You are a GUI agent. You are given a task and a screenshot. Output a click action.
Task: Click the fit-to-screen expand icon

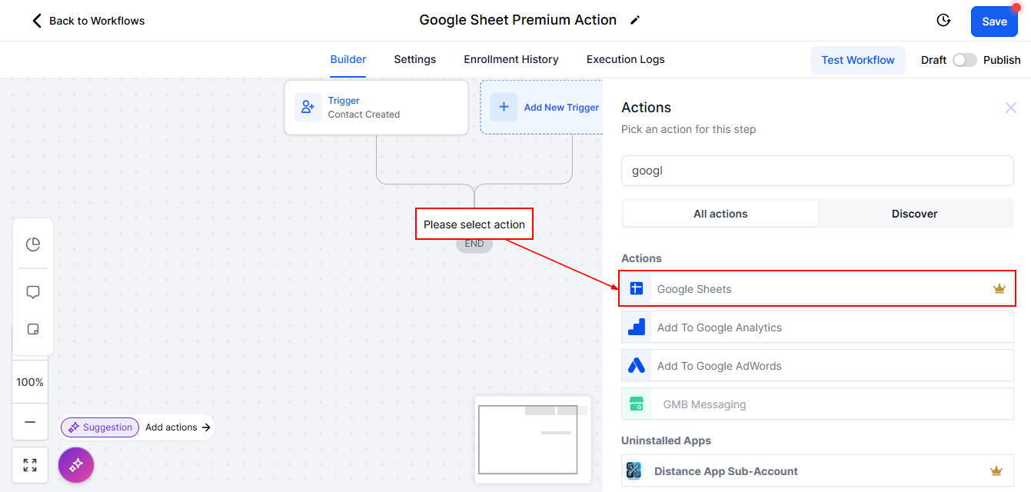coord(30,465)
